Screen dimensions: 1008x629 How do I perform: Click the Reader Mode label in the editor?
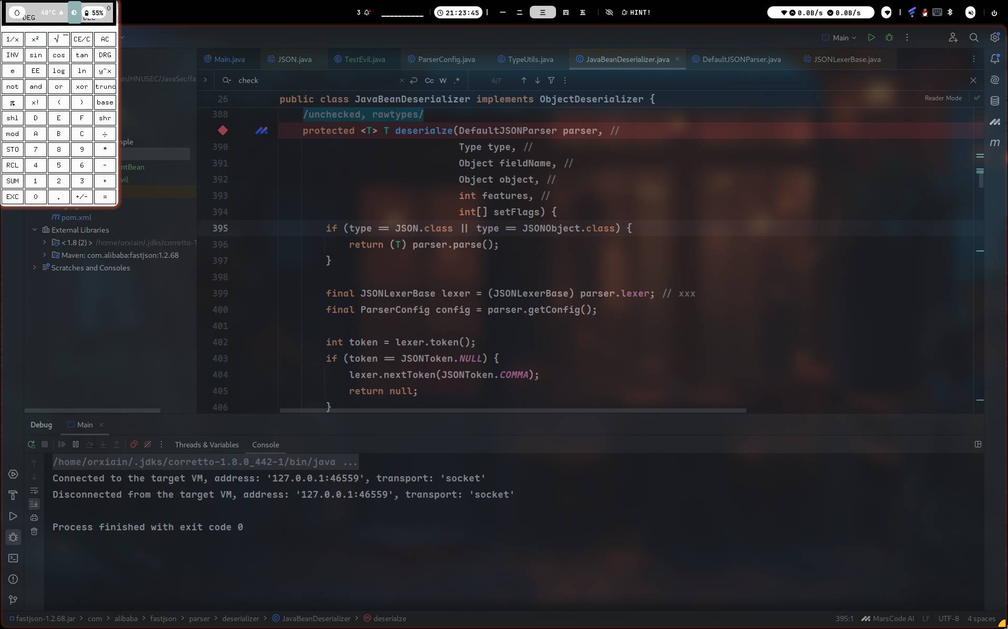(943, 98)
